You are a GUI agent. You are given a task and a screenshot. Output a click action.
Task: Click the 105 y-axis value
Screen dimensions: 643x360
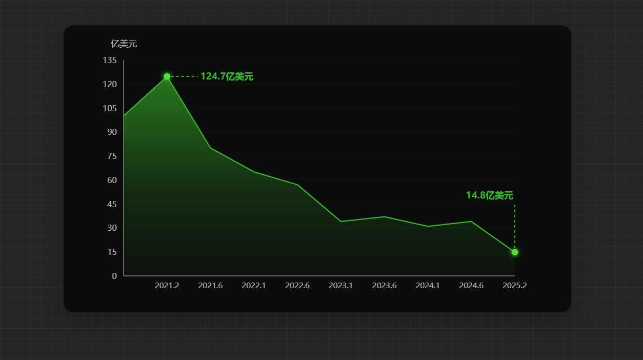[110, 108]
